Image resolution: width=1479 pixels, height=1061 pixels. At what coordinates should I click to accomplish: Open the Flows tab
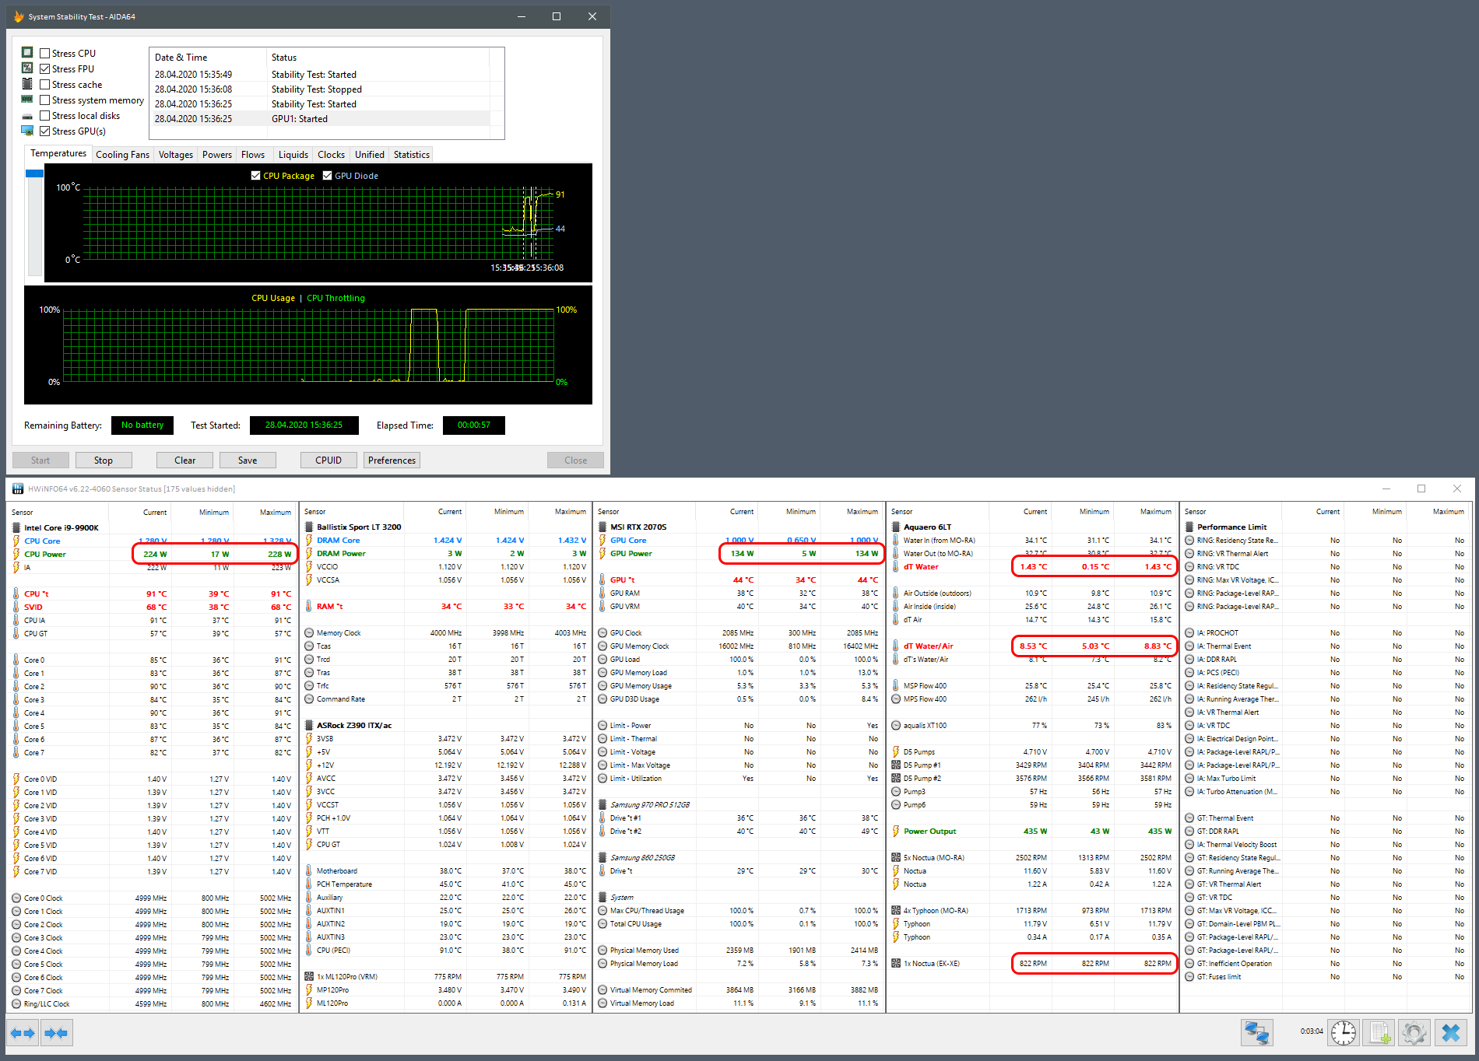(x=253, y=154)
